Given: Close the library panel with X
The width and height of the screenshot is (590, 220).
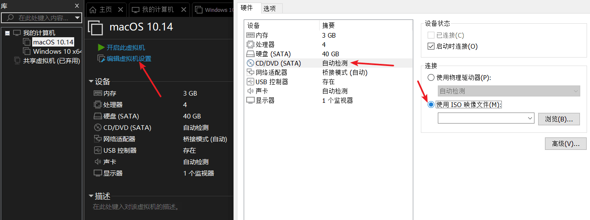Looking at the screenshot, I should click(77, 6).
